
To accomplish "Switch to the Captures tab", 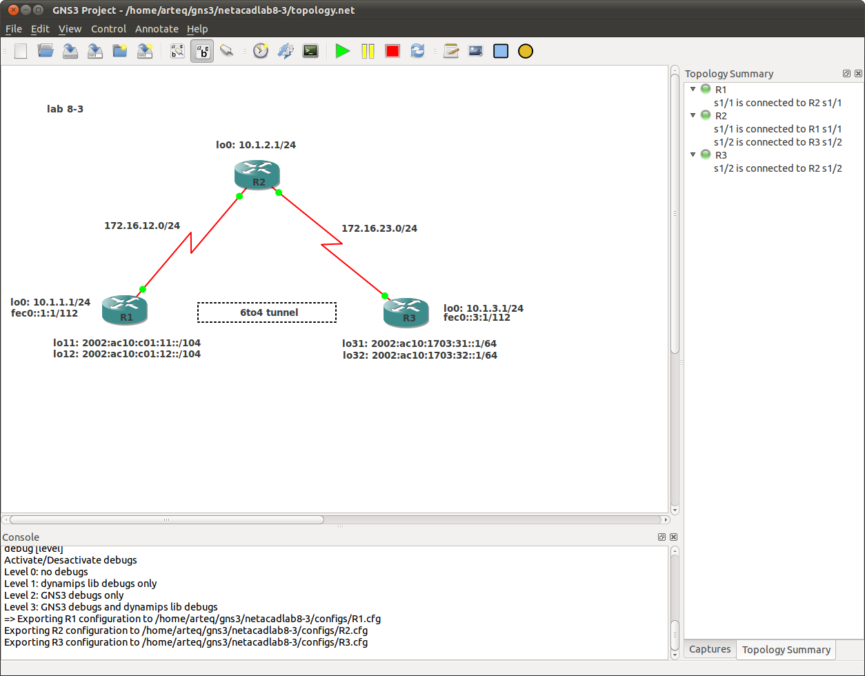I will point(710,649).
